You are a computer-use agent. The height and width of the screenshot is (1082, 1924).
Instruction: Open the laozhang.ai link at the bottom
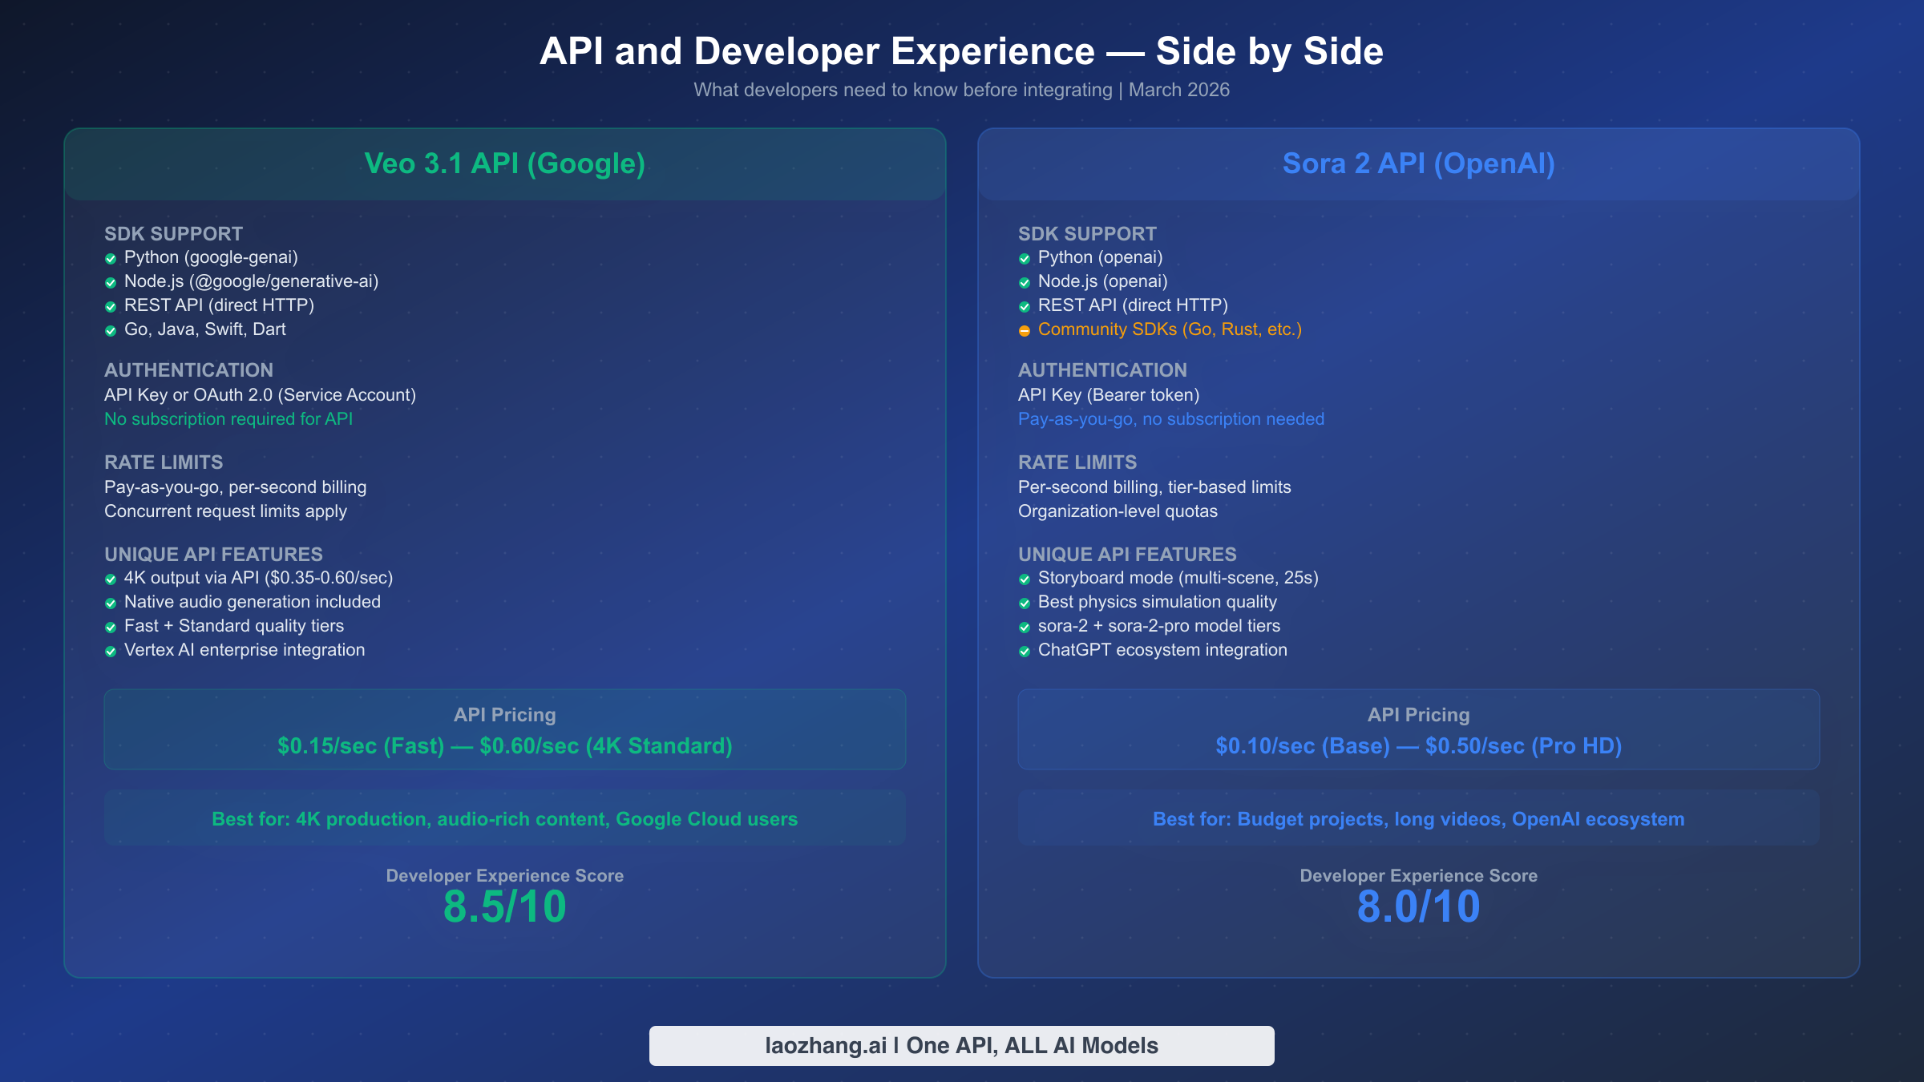click(961, 1045)
